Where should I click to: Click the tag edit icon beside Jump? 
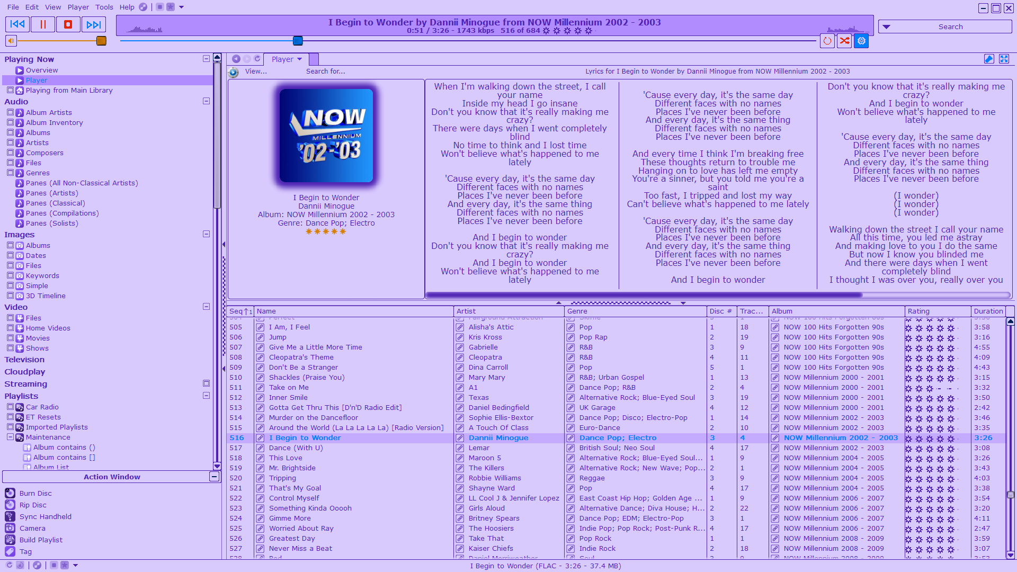(260, 337)
